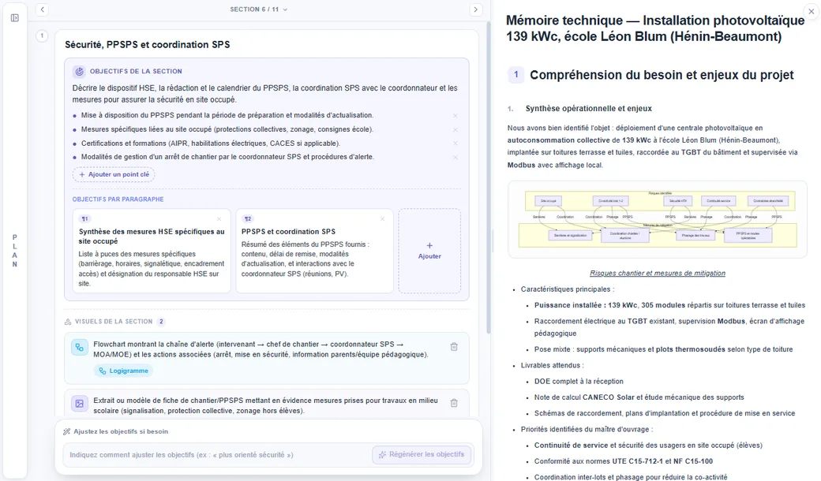This screenshot has width=821, height=481.
Task: Close the document preview panel
Action: [x=811, y=12]
